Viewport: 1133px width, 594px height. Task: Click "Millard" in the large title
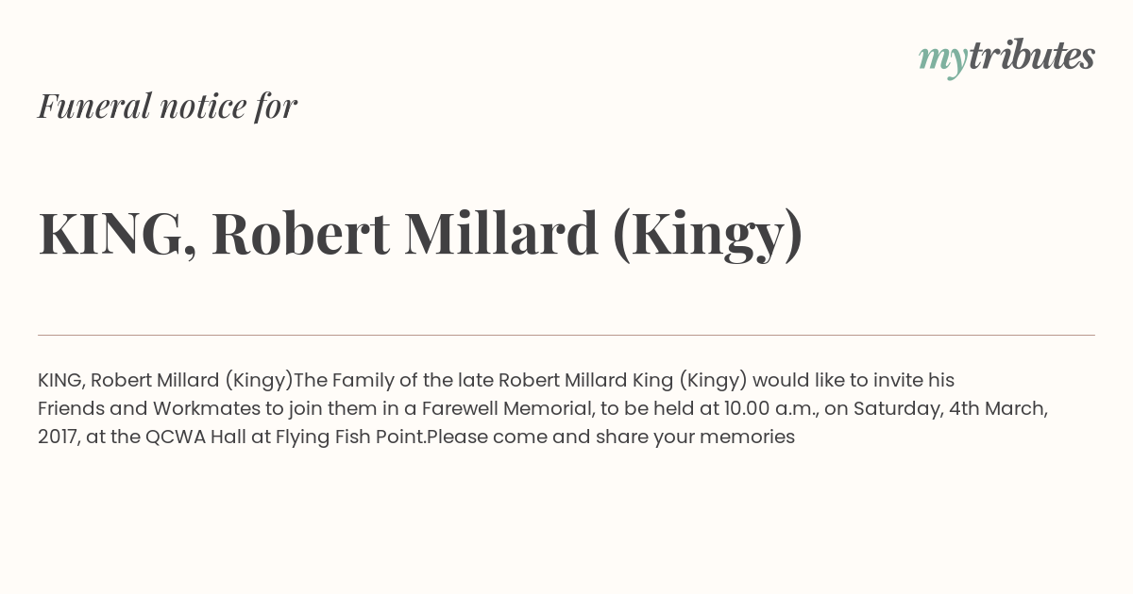(501, 233)
